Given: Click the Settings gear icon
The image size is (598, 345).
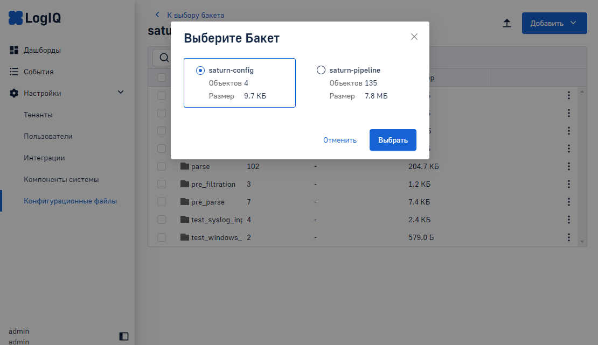Looking at the screenshot, I should [14, 93].
